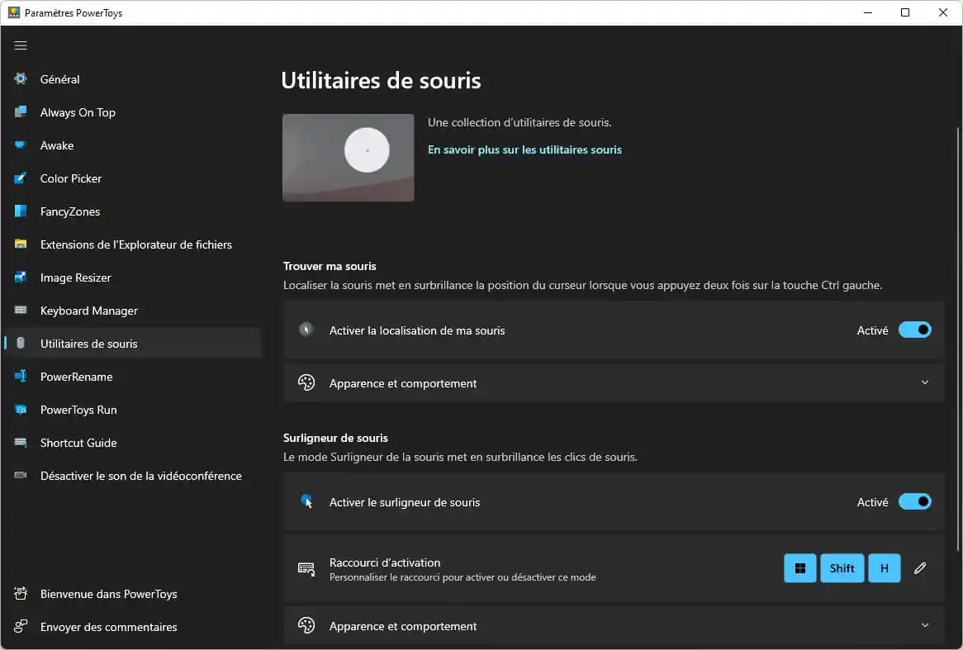
Task: Click the Surligneur de souris heading
Action: 335,438
